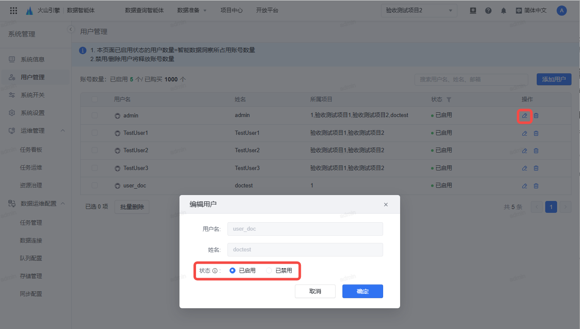Screen dimensions: 580x329
Task: Delete user_doc with the trash icon
Action: [536, 186]
